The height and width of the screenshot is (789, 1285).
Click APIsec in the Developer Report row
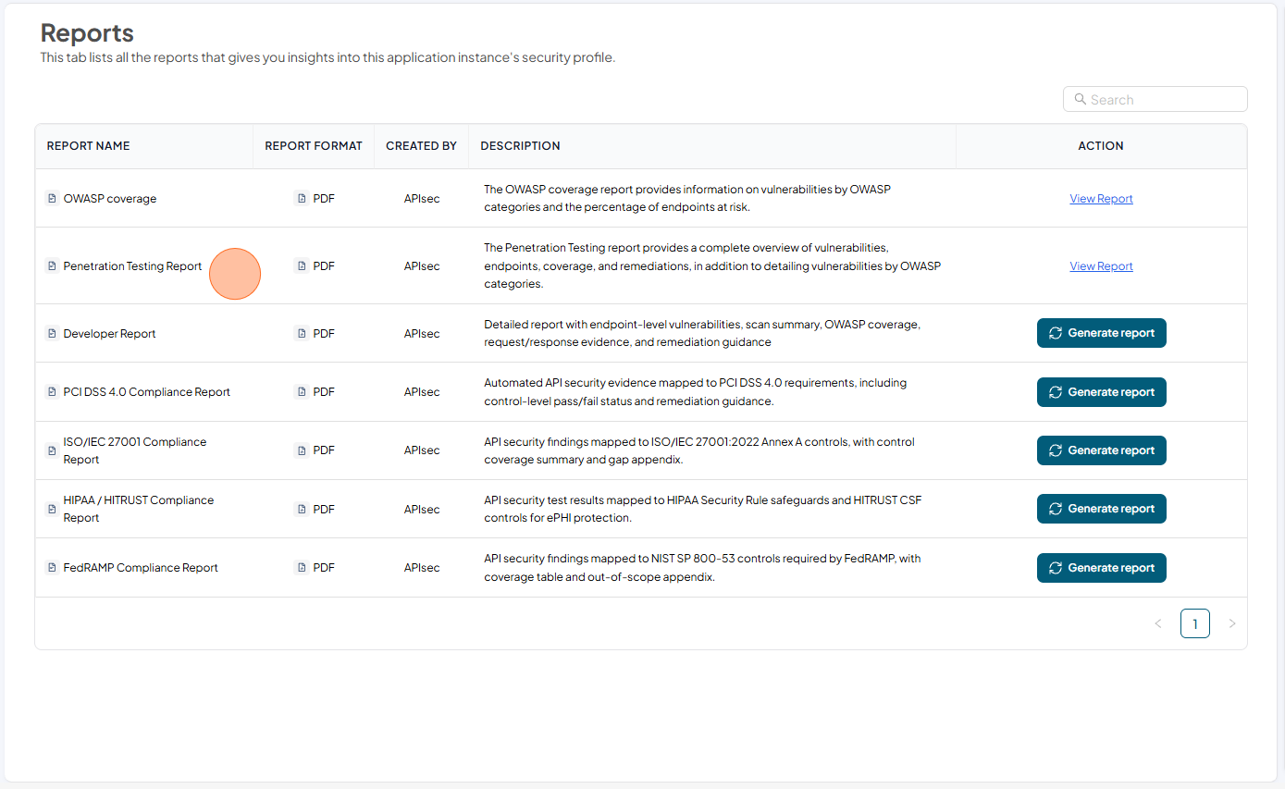tap(422, 333)
